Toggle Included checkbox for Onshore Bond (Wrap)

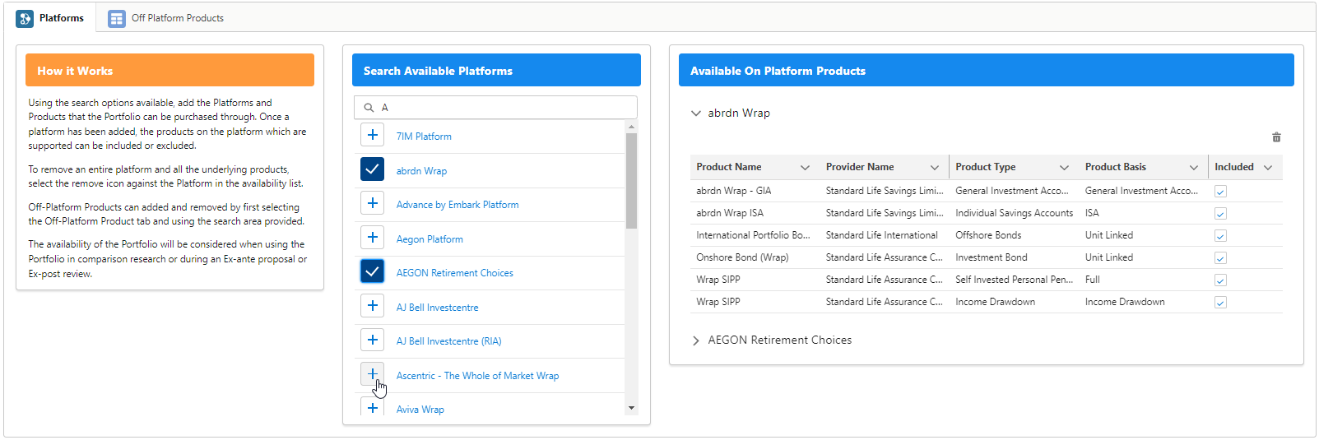(x=1220, y=258)
